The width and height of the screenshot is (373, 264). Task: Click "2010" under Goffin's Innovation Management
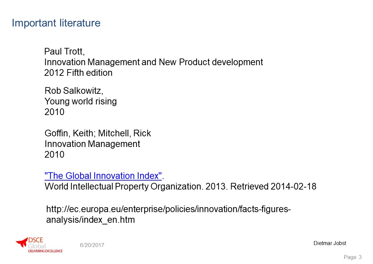pyautogui.click(x=54, y=155)
